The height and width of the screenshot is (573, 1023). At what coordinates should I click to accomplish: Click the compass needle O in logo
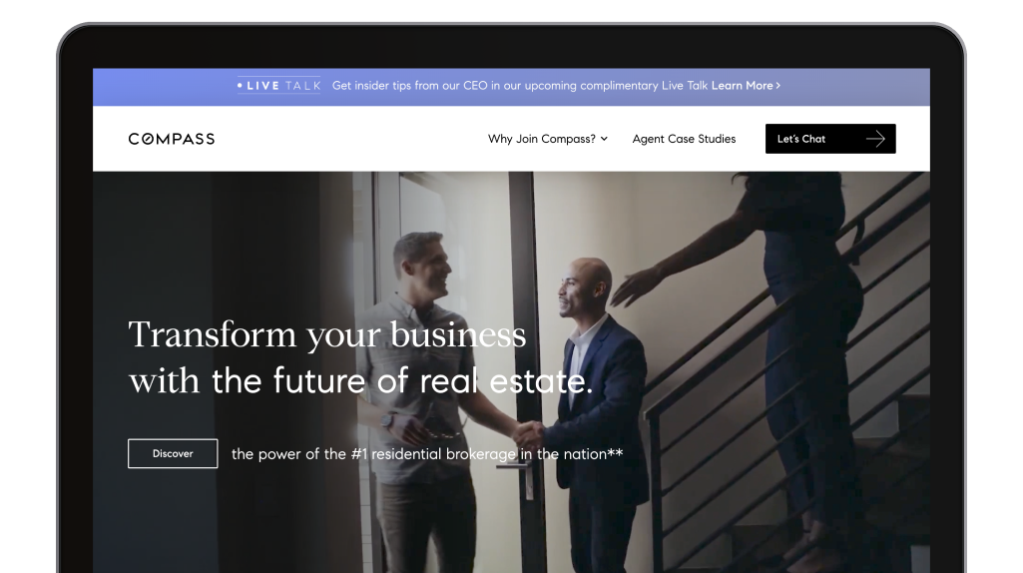click(x=148, y=139)
